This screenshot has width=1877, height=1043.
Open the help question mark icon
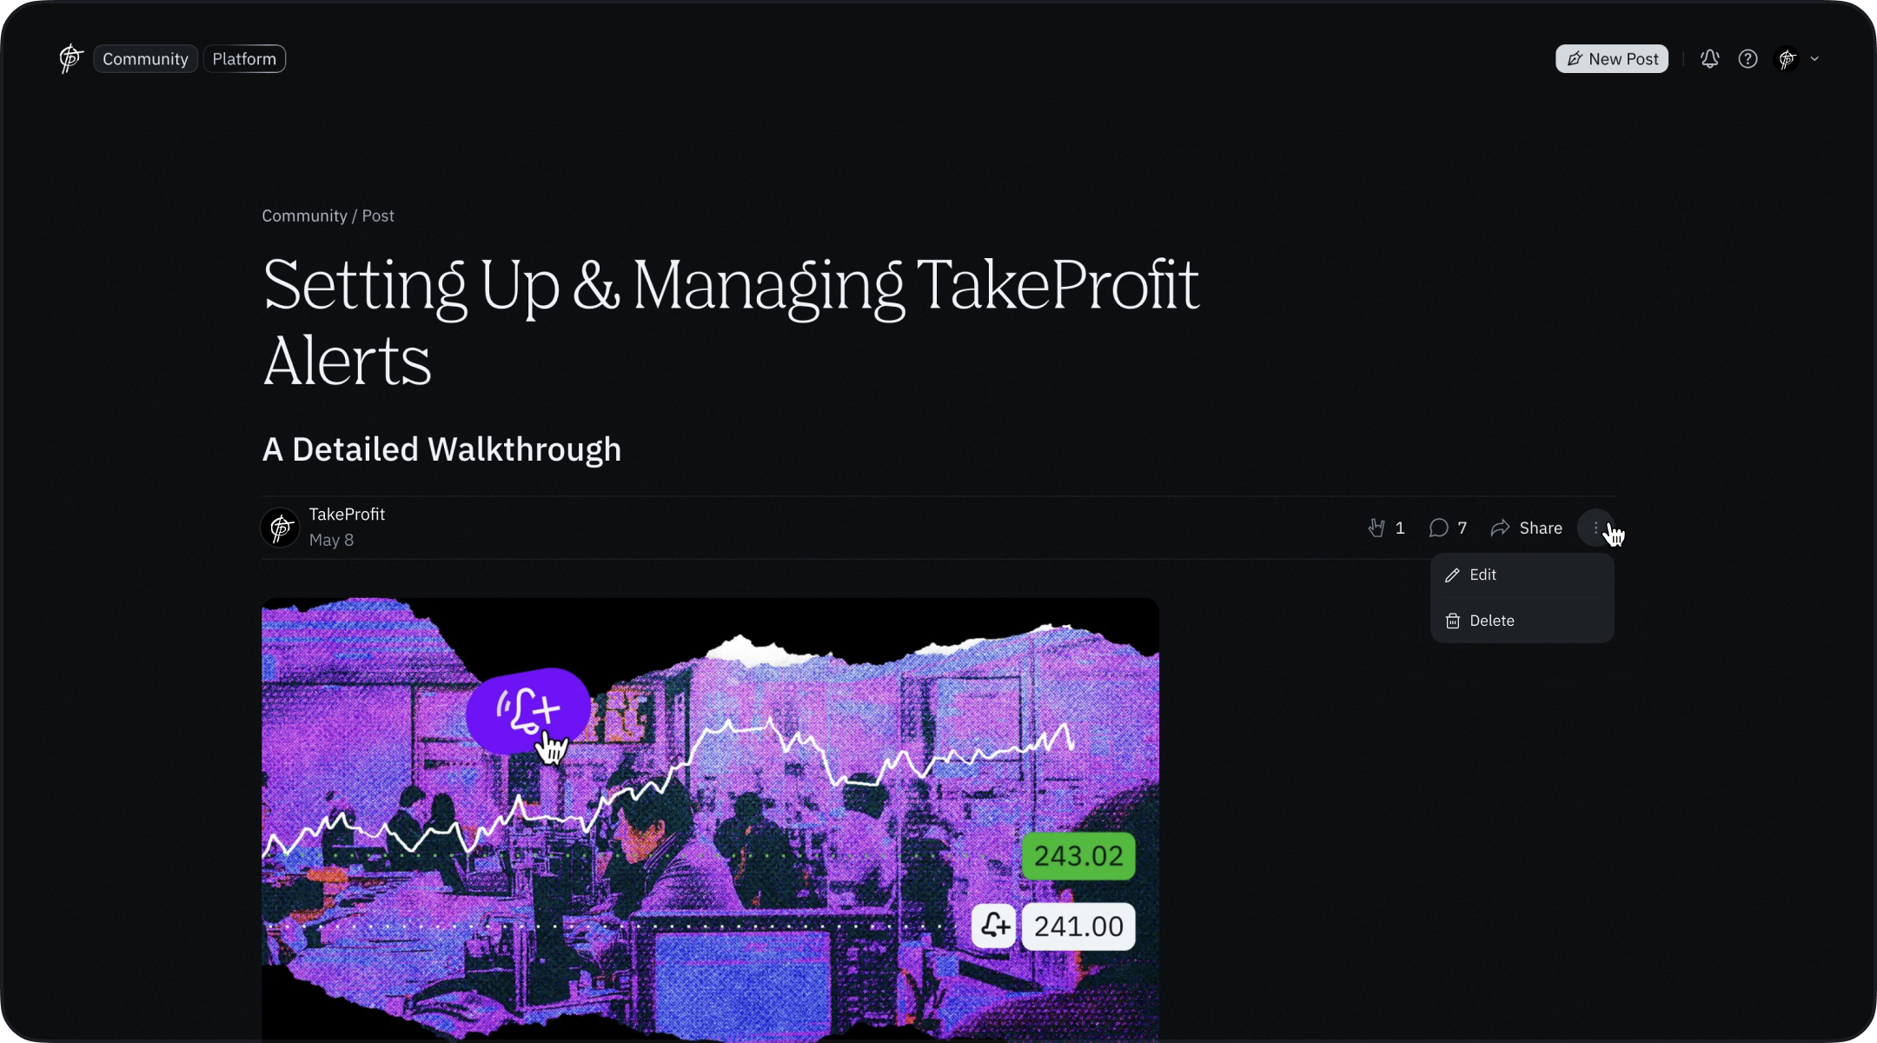(1748, 58)
